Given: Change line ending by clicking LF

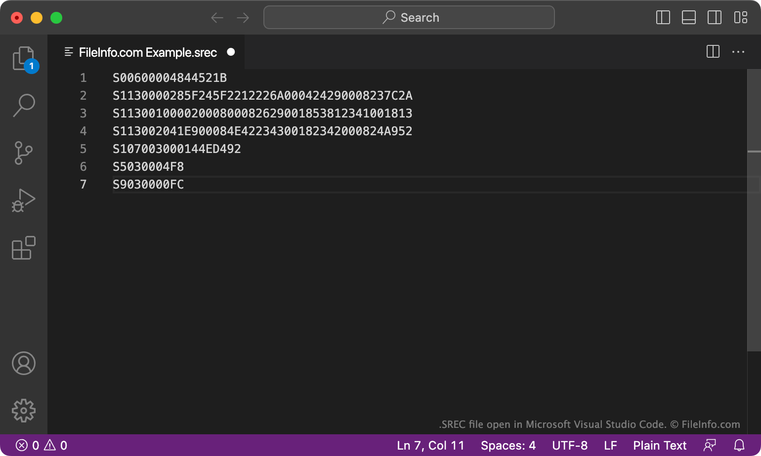Looking at the screenshot, I should point(610,445).
